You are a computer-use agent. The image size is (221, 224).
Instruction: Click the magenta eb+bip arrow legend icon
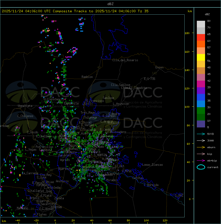click(x=201, y=161)
